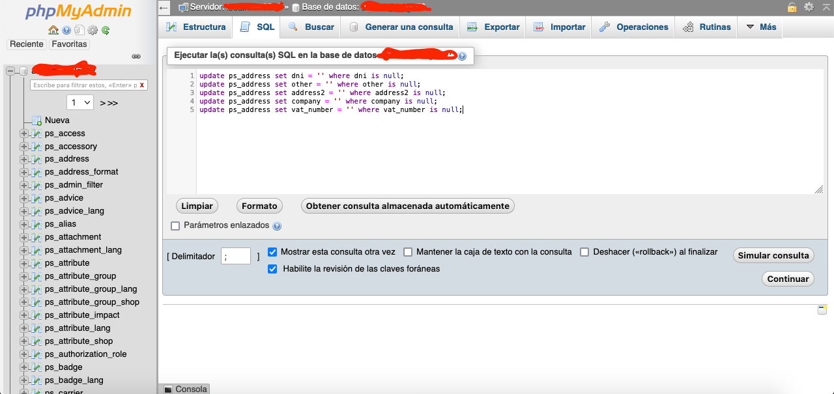Click the table icon of ps_advice
This screenshot has height=394, width=834.
(x=36, y=198)
